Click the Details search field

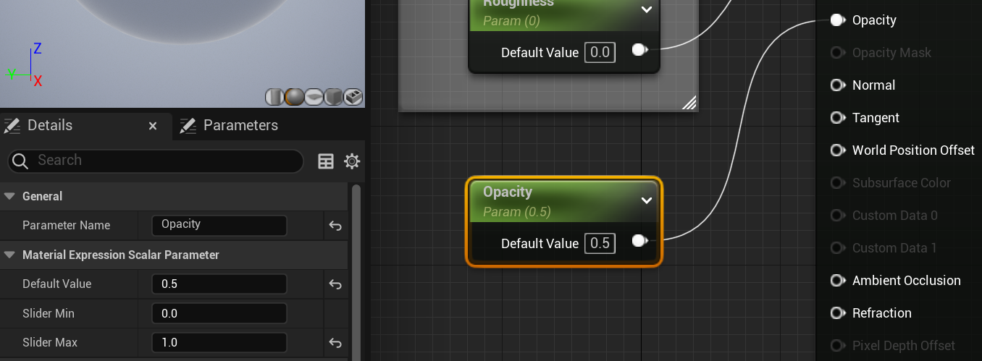tap(167, 161)
